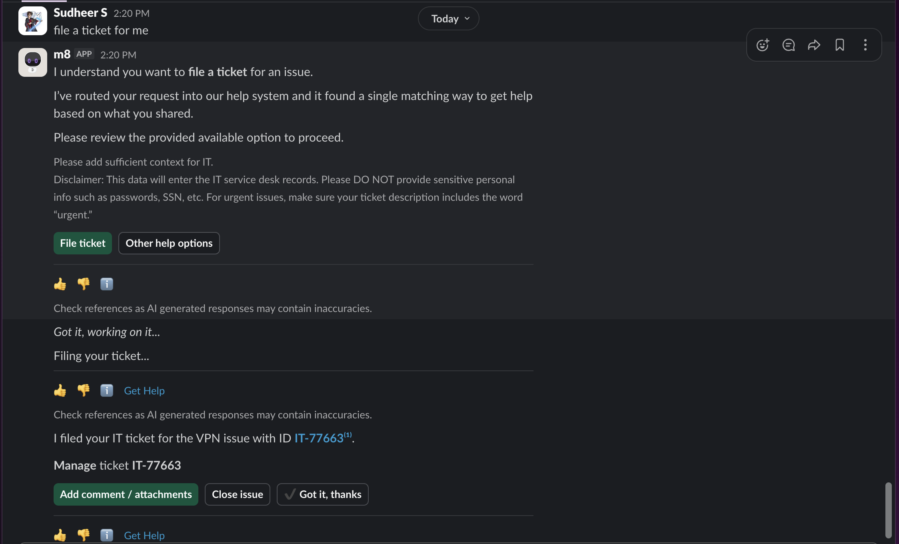Click the info icon below Filing your ticket
The height and width of the screenshot is (544, 899).
[x=106, y=390]
